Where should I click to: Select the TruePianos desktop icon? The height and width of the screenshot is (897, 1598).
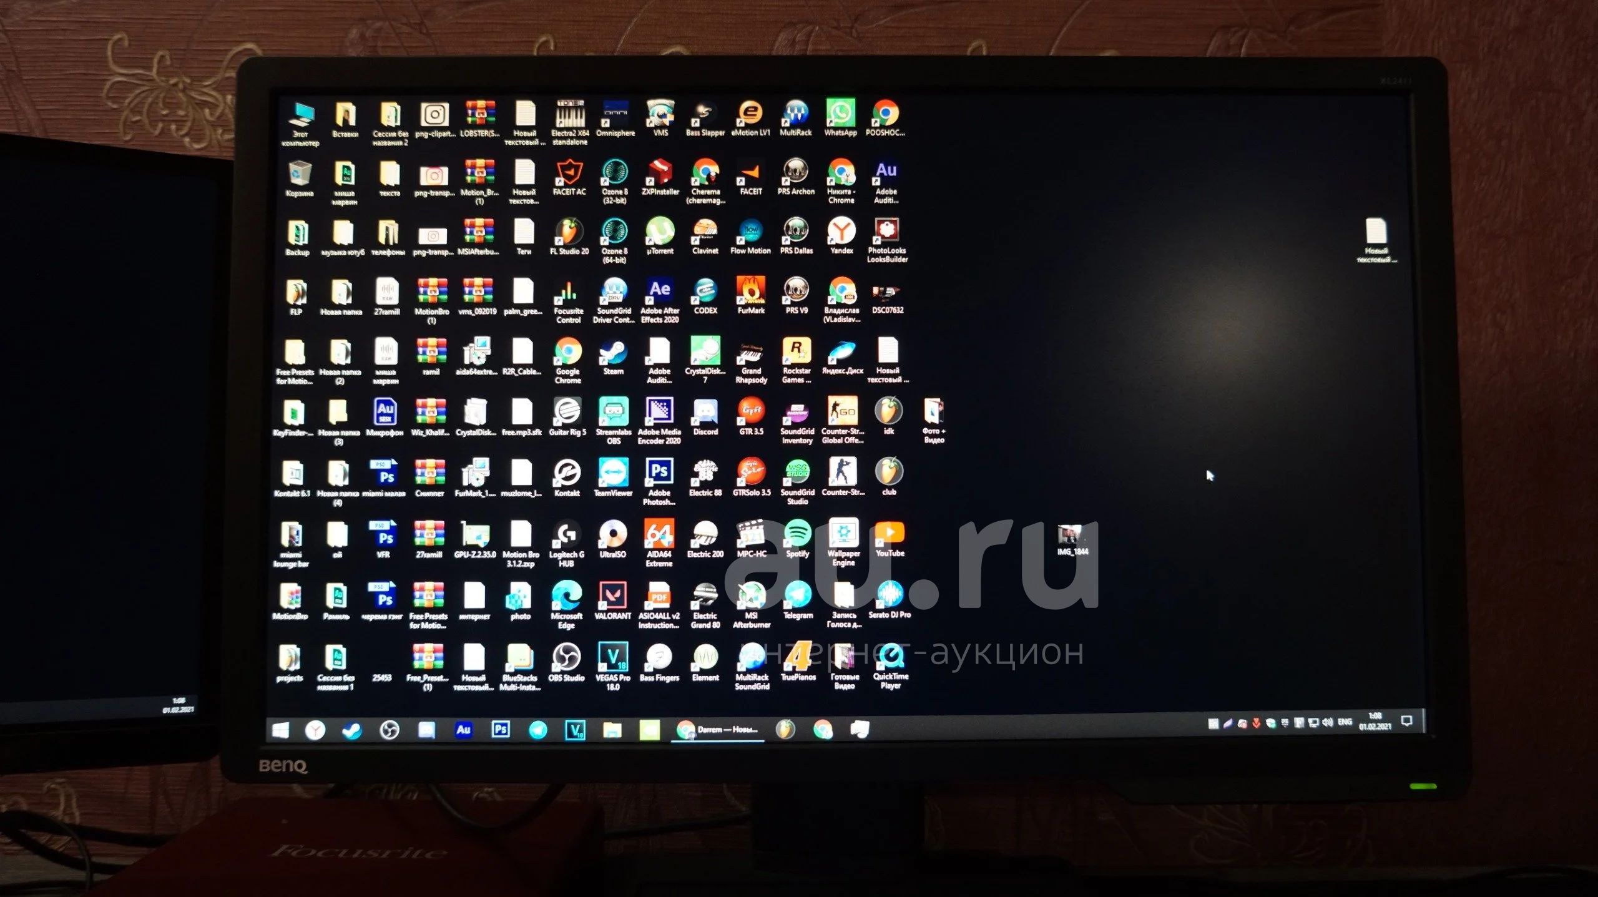pyautogui.click(x=798, y=662)
